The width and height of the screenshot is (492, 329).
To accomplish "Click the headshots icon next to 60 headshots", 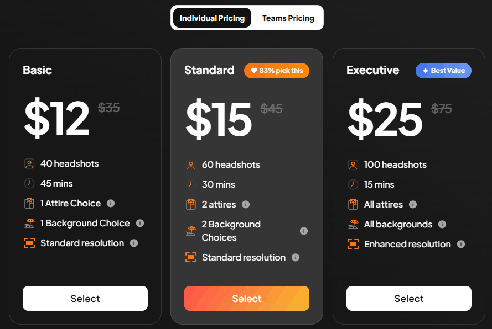I will pos(191,164).
